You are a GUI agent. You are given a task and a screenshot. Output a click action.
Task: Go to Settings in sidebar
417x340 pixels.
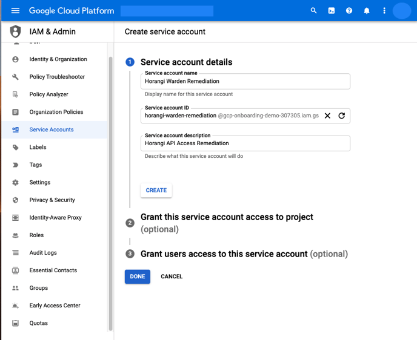[40, 182]
